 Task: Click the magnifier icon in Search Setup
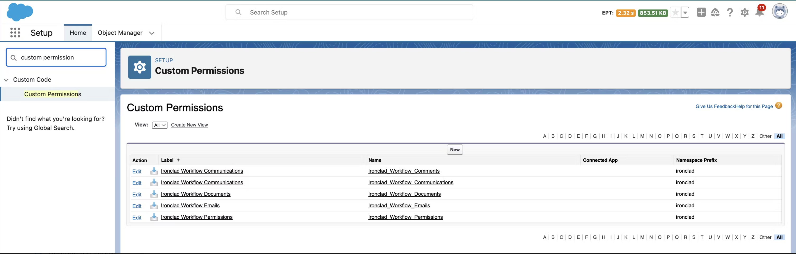(x=238, y=12)
